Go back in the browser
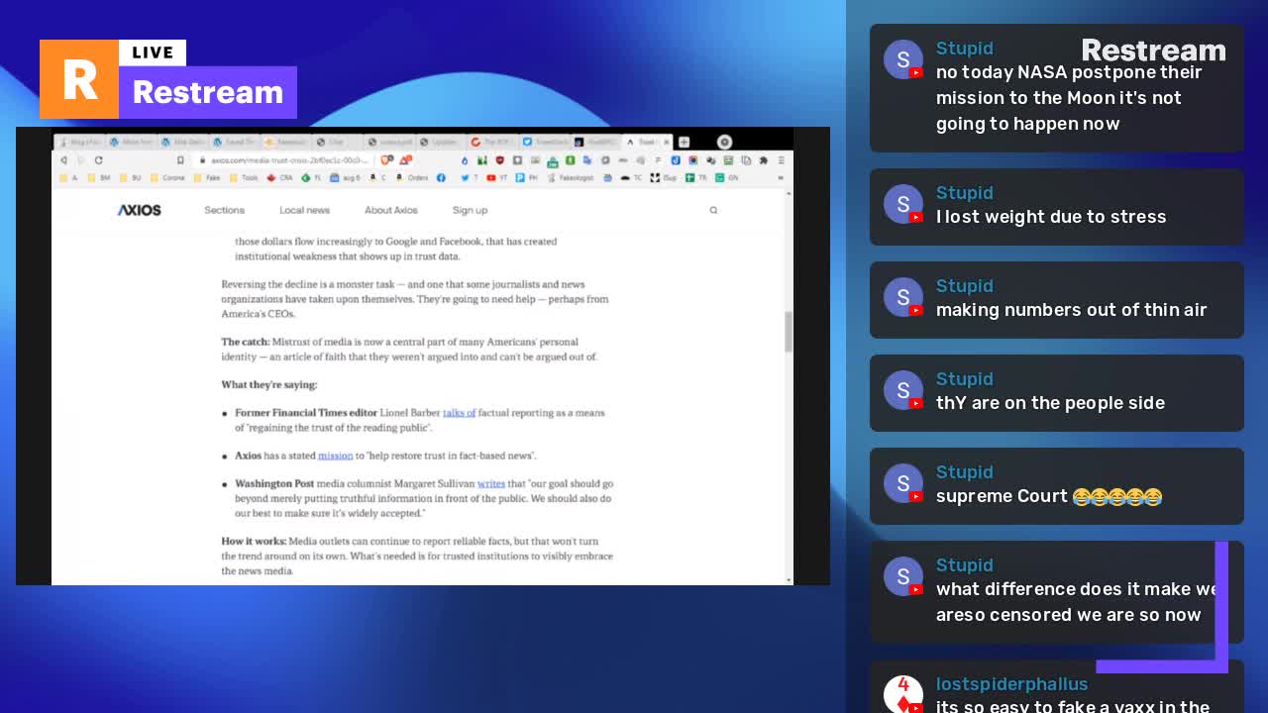1268x713 pixels. point(64,160)
